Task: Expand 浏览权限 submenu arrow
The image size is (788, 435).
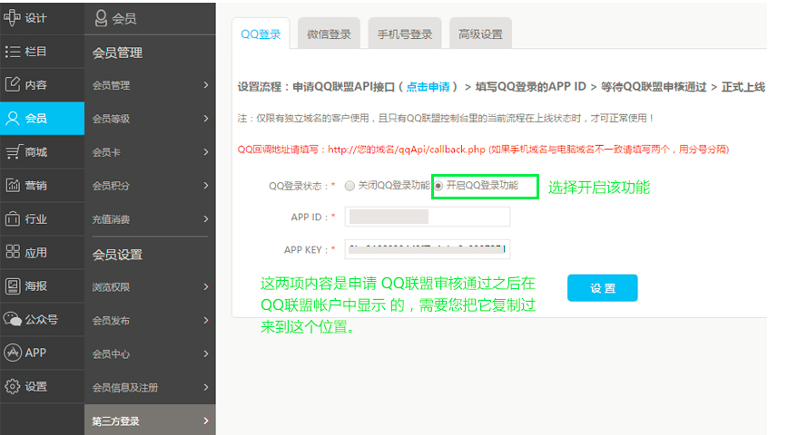Action: click(205, 286)
